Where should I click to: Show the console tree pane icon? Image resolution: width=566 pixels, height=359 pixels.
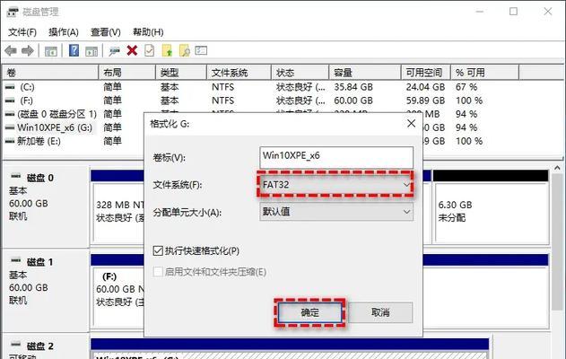51,51
